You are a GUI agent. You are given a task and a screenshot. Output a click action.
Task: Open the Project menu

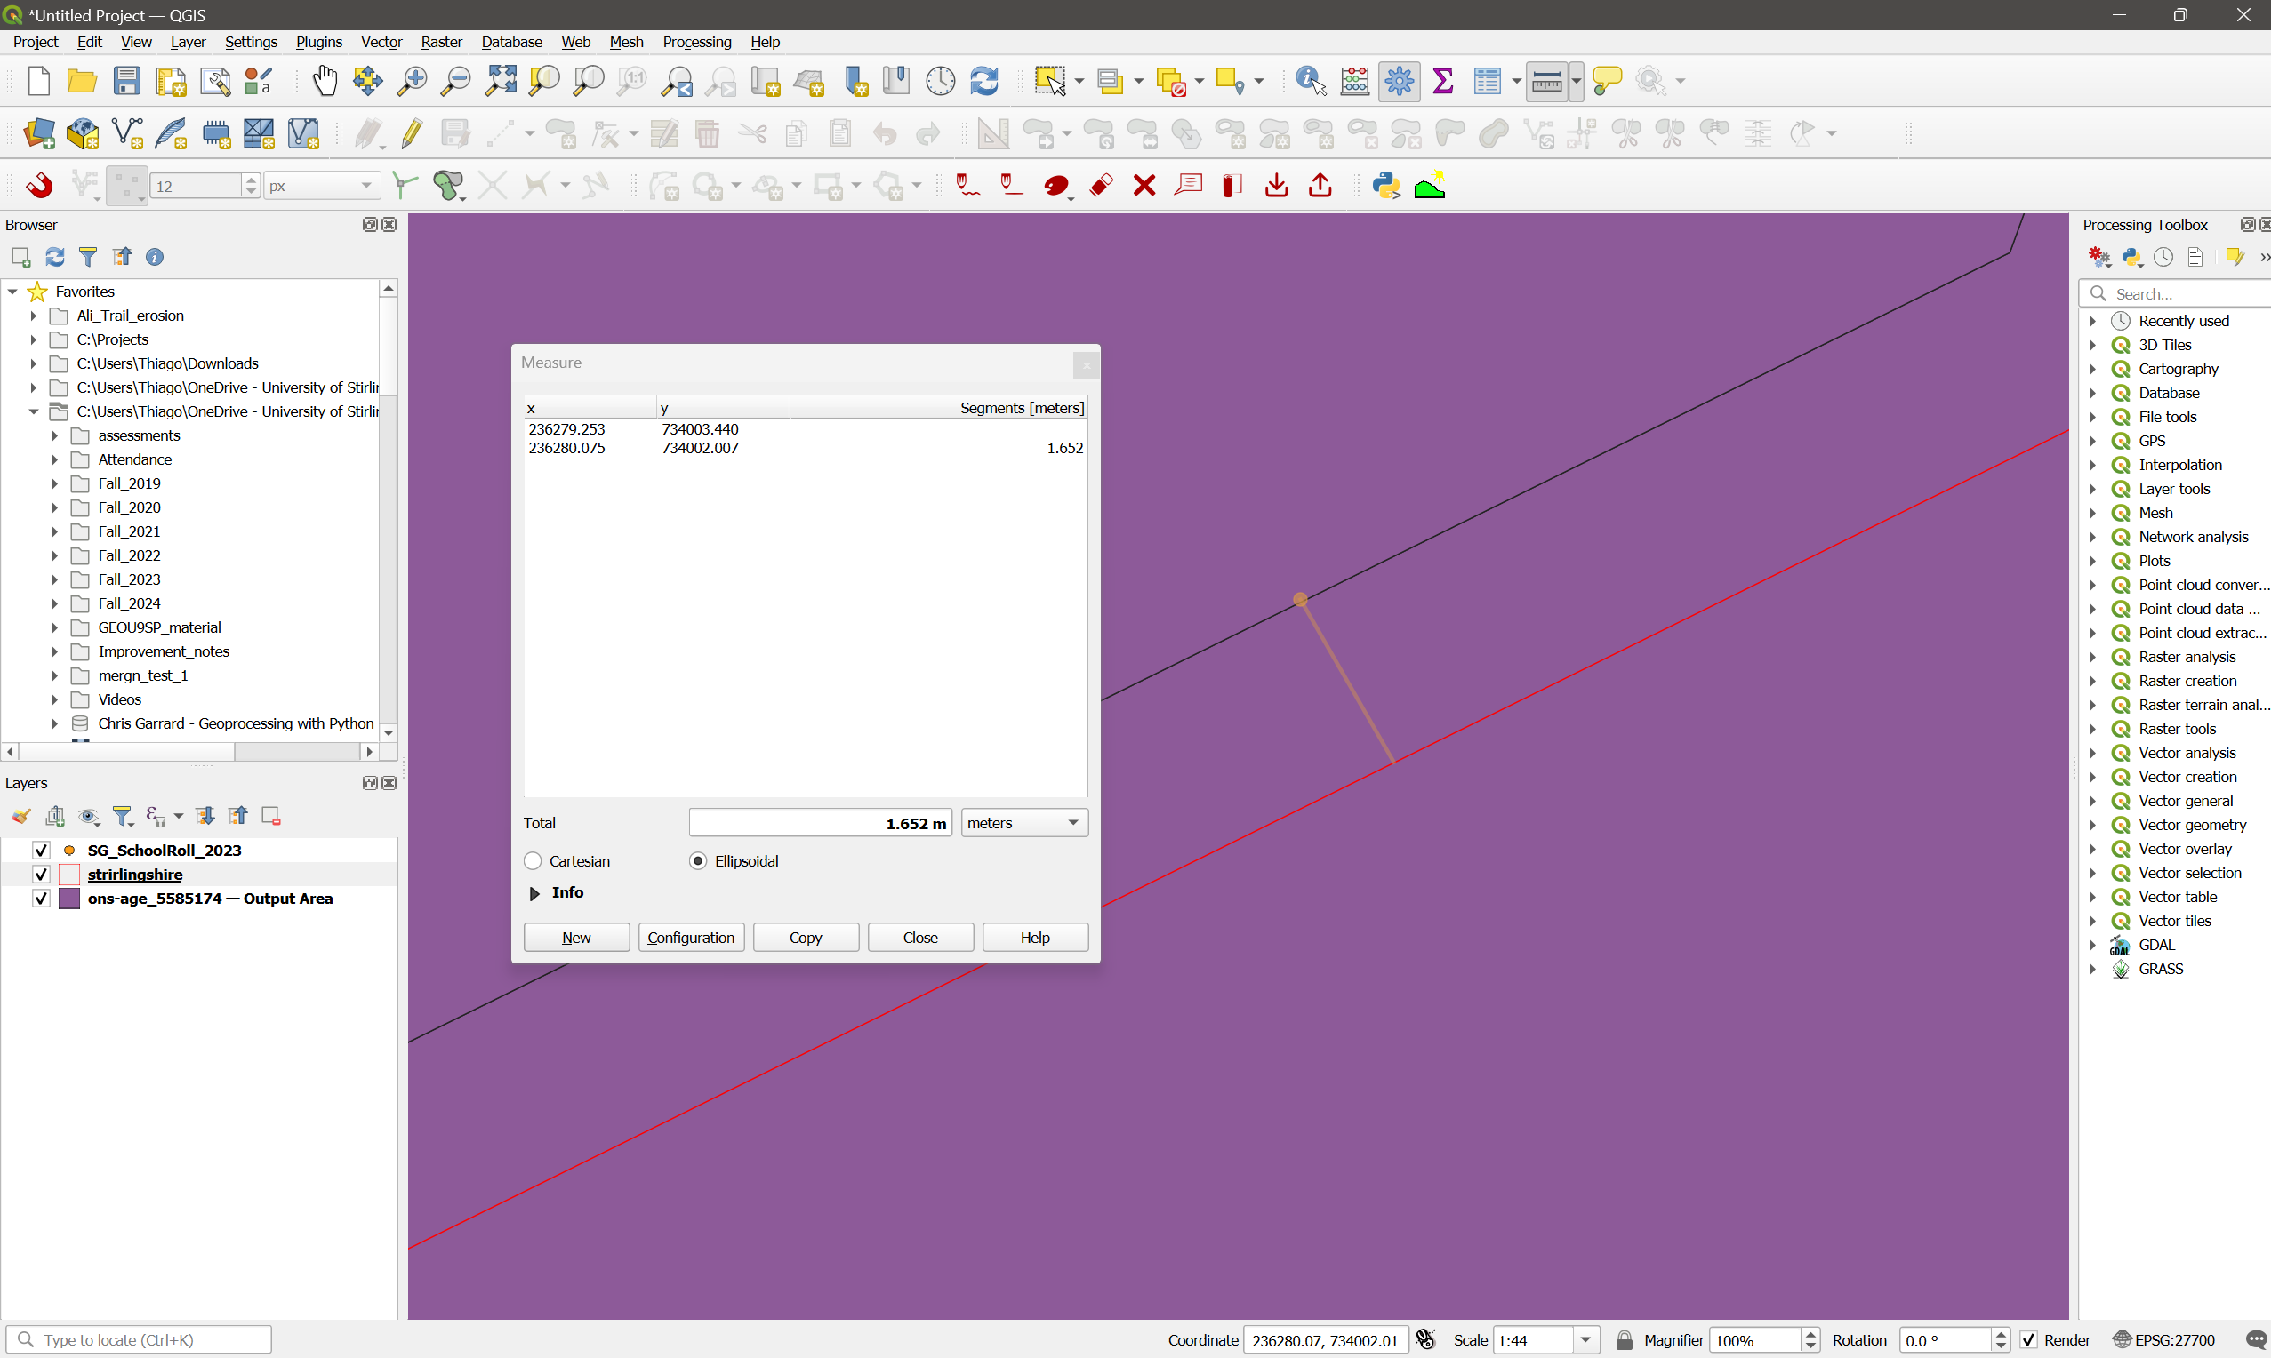coord(36,42)
